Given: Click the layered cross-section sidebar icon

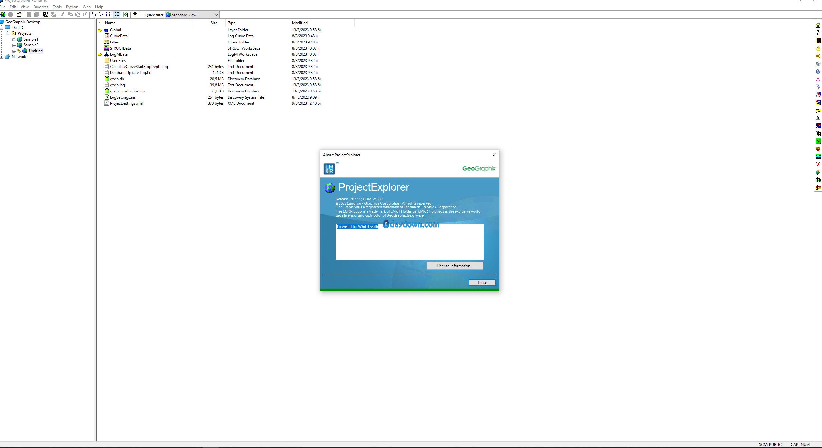Looking at the screenshot, I should coord(818,157).
